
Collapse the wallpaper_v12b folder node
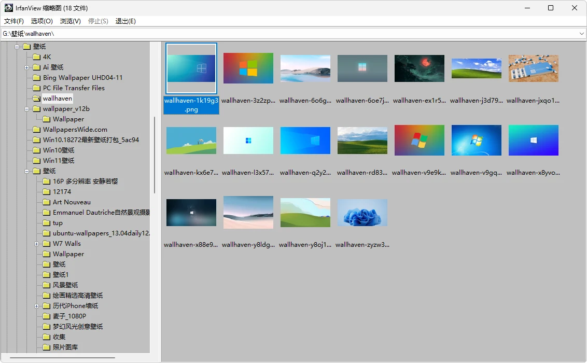click(x=26, y=109)
